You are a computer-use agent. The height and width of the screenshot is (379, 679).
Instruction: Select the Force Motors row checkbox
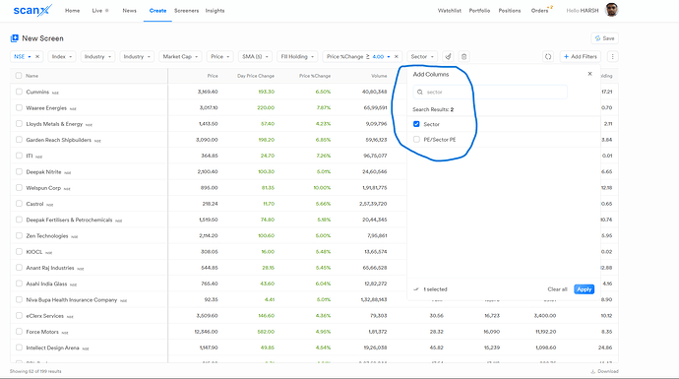pos(19,332)
